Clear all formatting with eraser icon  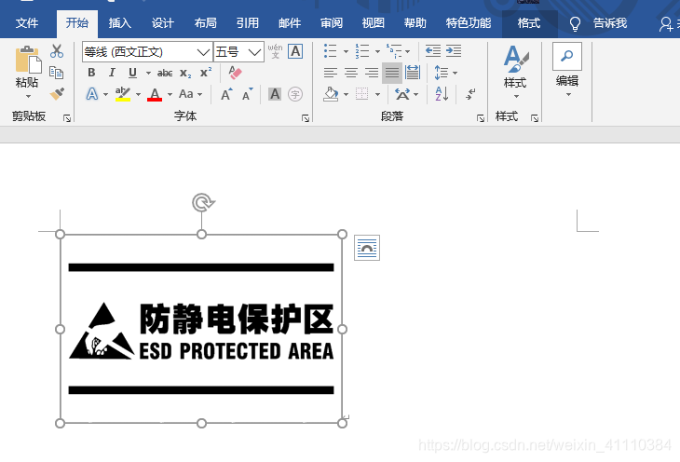pyautogui.click(x=235, y=73)
